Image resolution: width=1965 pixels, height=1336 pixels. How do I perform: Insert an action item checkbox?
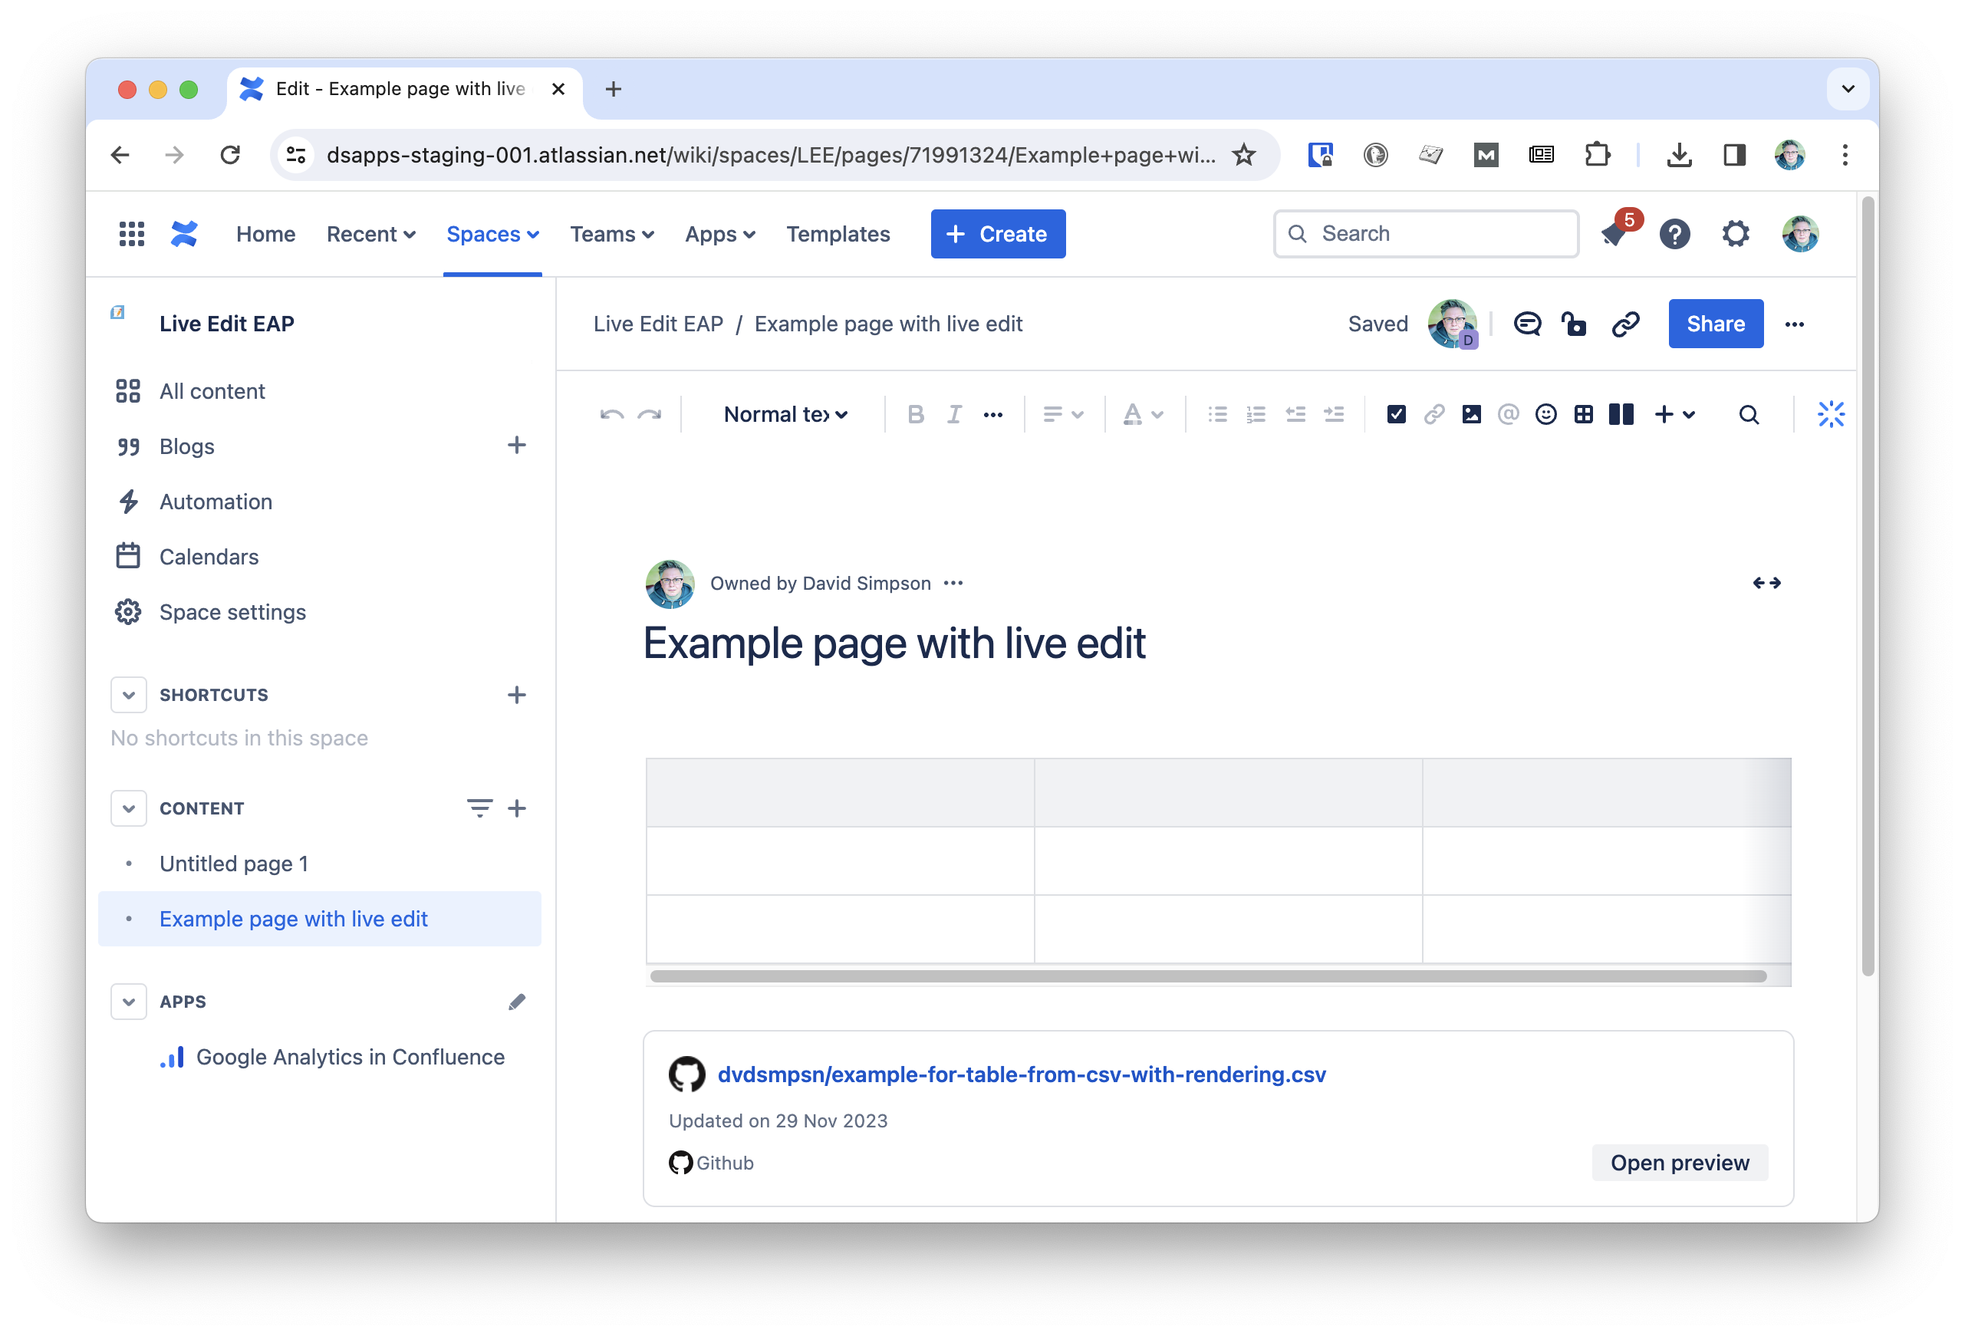[x=1396, y=414]
